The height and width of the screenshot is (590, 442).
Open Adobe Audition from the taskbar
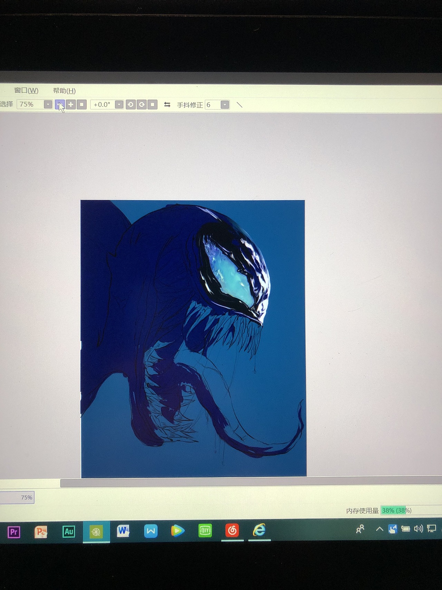coord(68,531)
